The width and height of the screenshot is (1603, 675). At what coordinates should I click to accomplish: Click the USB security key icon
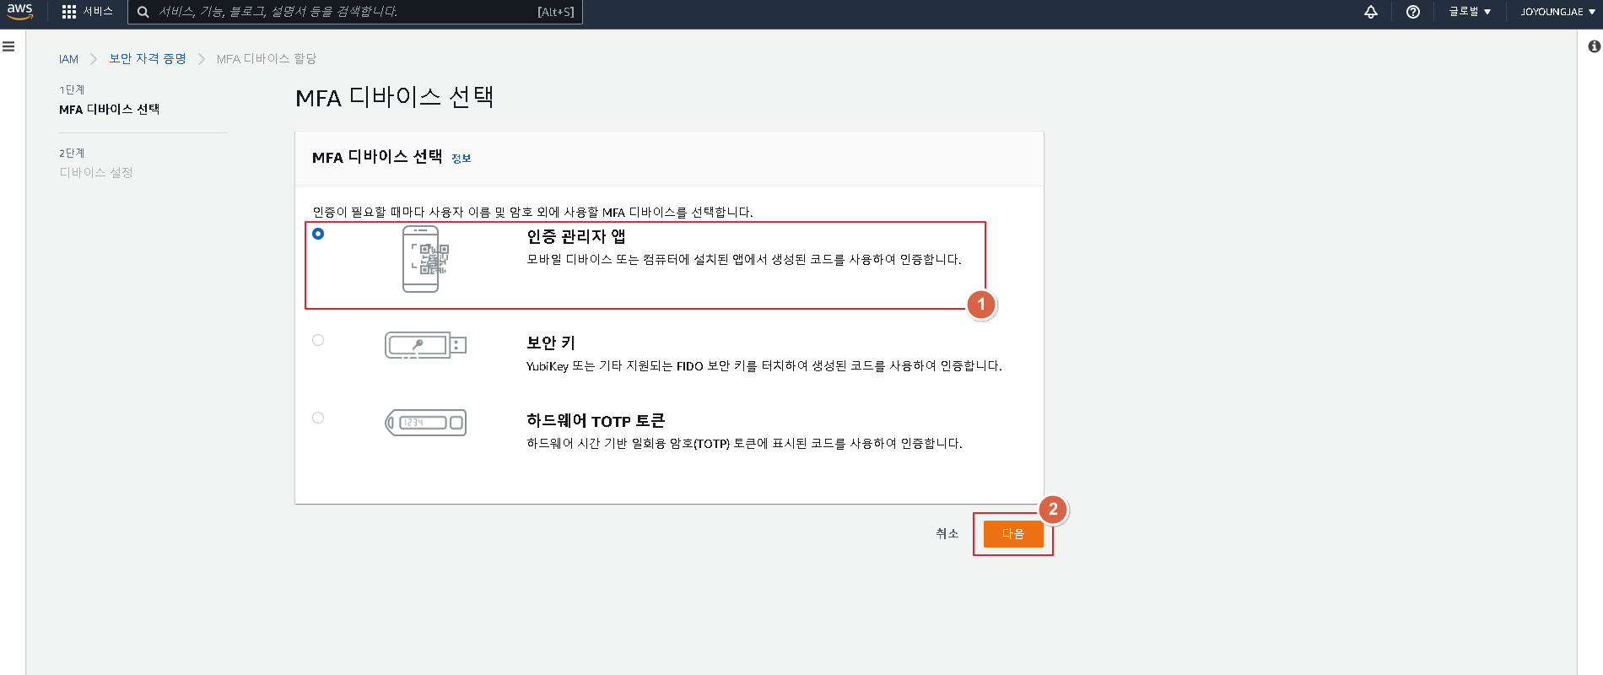click(x=426, y=345)
